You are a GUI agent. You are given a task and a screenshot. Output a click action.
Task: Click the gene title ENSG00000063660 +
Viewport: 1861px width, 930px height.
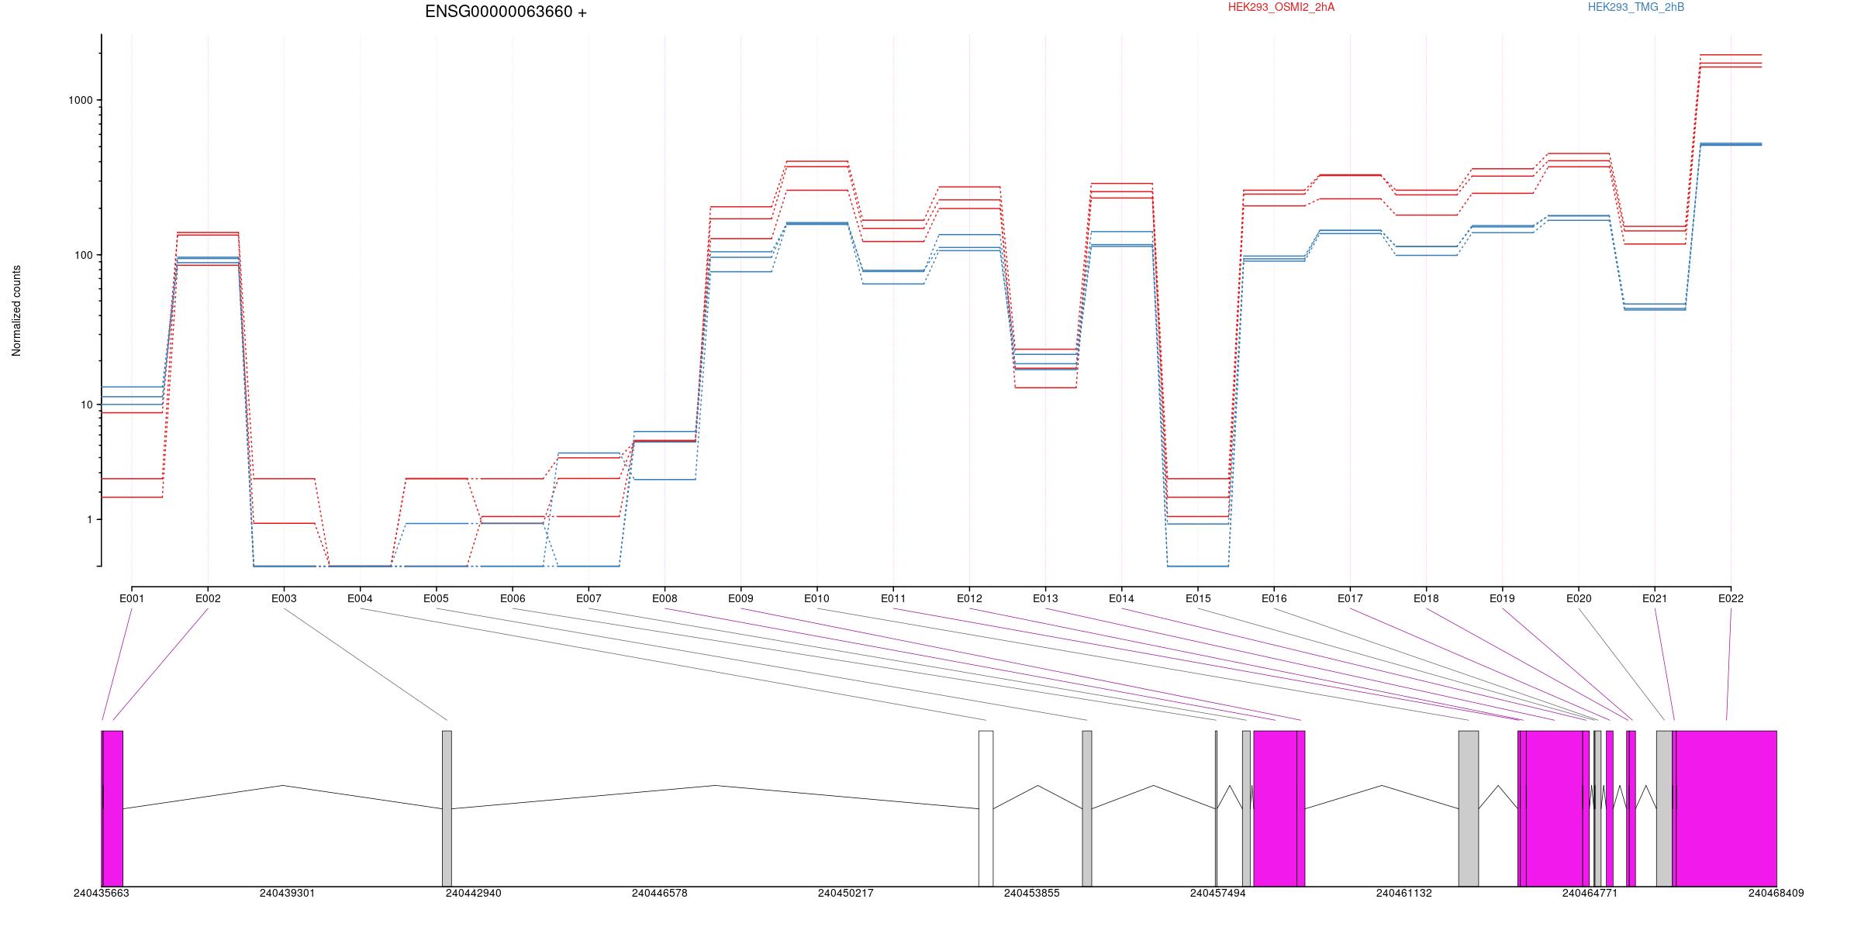pyautogui.click(x=506, y=12)
